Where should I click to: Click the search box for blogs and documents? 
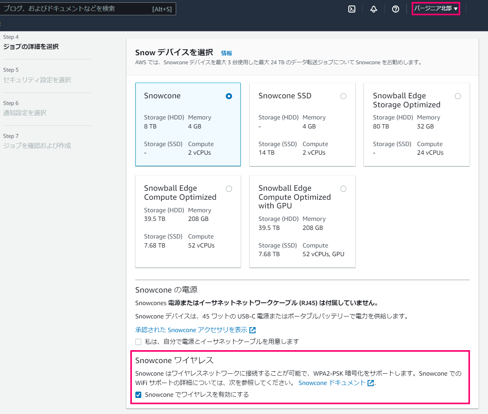click(87, 9)
